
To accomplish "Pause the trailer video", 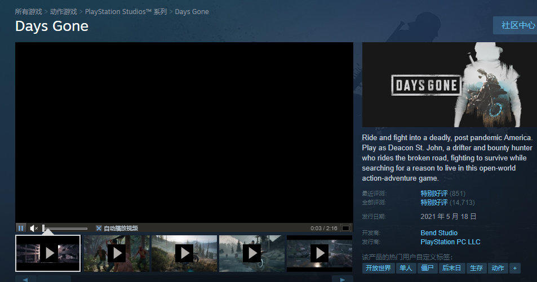I will 21,228.
